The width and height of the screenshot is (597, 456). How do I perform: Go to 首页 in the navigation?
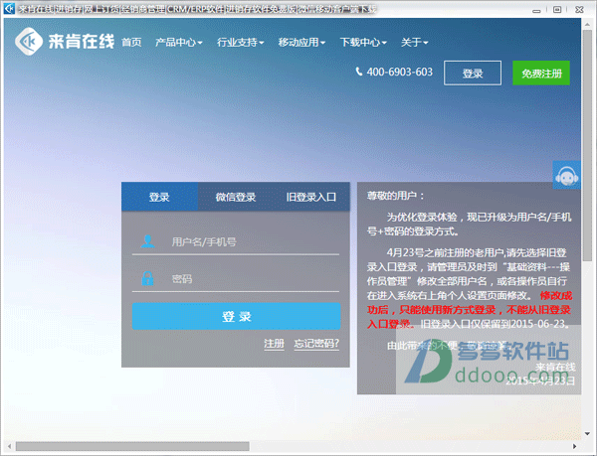click(131, 42)
